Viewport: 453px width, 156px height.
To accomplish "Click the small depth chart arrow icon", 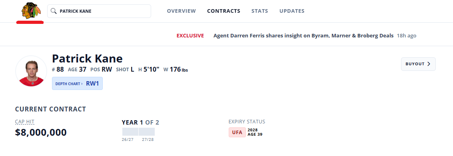I will [x=82, y=84].
